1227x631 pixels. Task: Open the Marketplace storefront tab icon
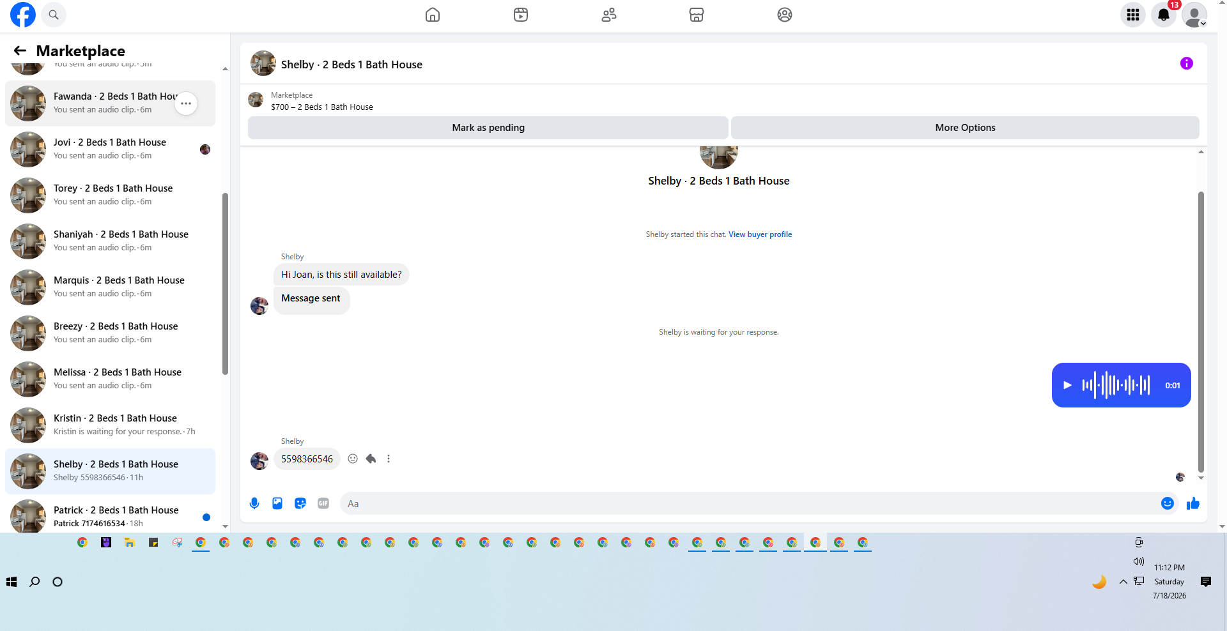(697, 15)
